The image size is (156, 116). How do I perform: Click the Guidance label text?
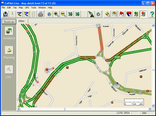coord(9,38)
